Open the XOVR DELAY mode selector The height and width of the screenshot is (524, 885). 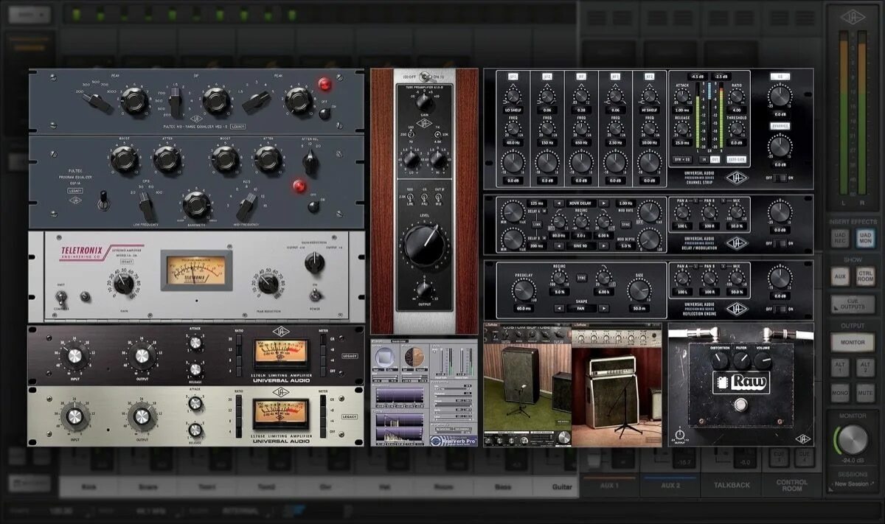(x=580, y=203)
